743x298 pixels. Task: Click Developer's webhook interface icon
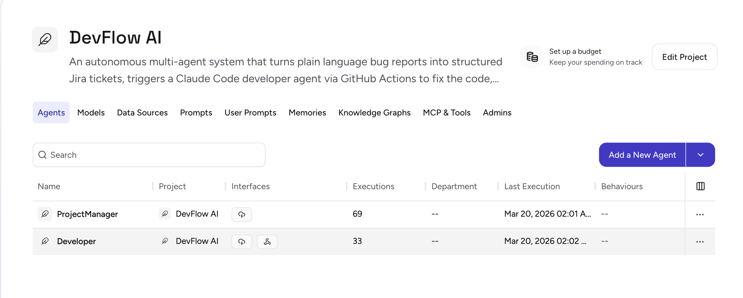coord(267,241)
